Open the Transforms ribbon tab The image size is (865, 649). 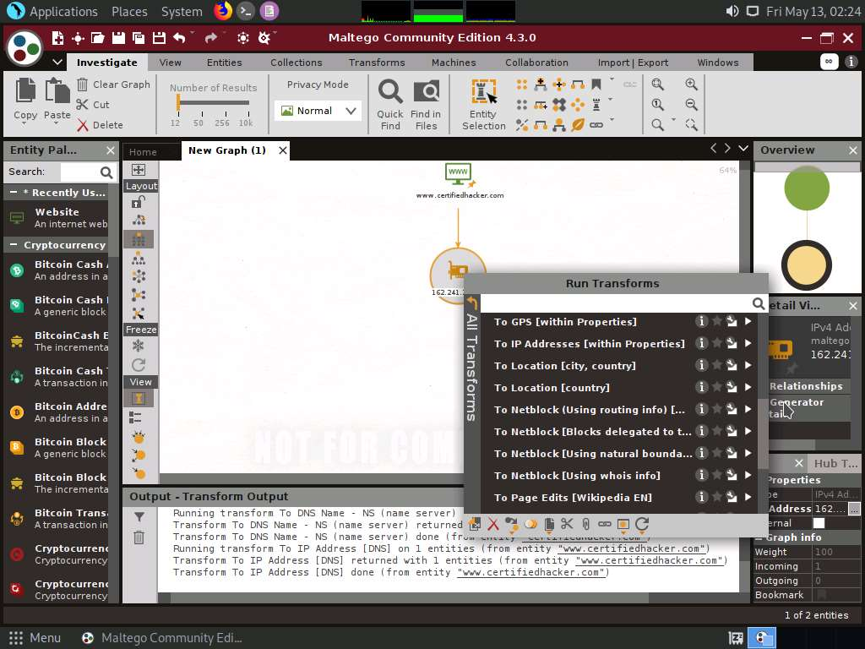[x=377, y=63]
